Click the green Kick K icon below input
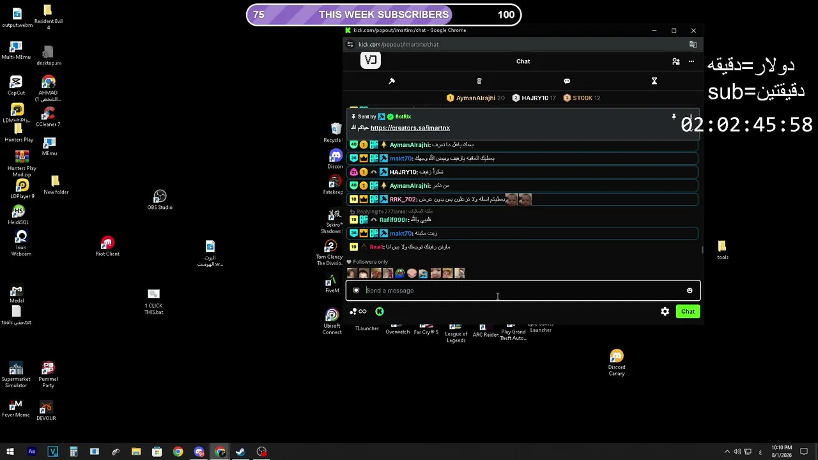818x460 pixels. 380,312
